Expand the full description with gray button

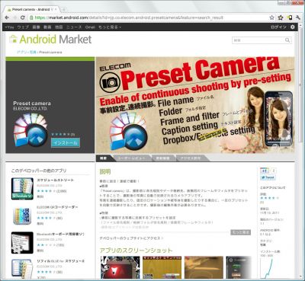tap(240, 232)
